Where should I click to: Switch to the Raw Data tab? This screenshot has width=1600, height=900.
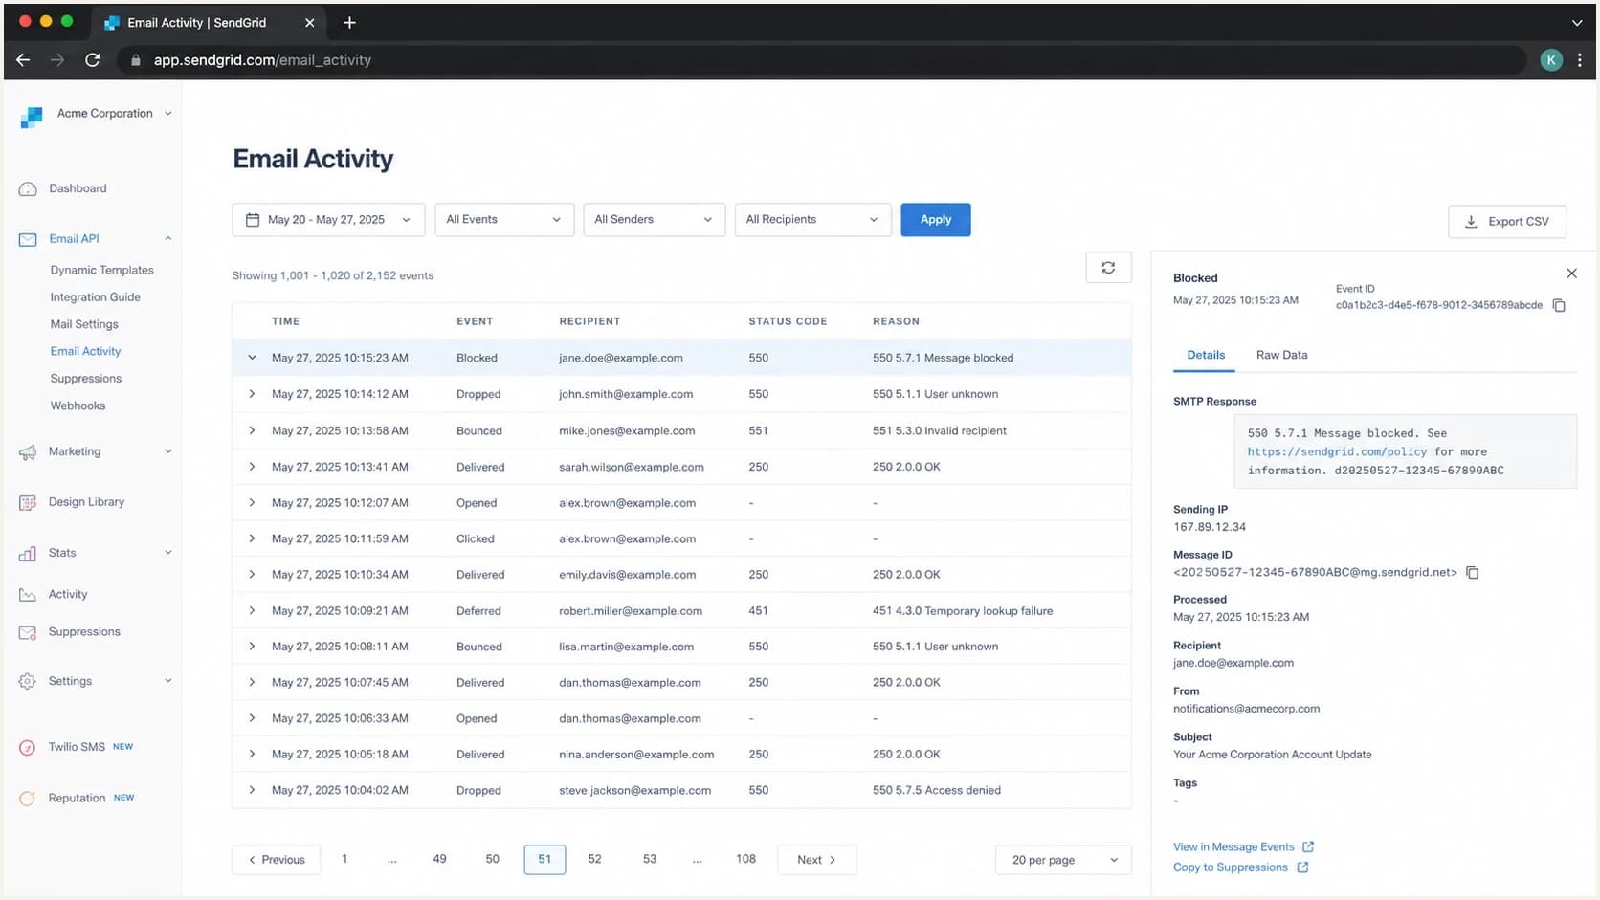coord(1281,355)
